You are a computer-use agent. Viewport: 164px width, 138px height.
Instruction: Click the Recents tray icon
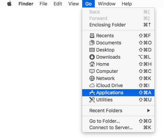pyautogui.click(x=92, y=36)
